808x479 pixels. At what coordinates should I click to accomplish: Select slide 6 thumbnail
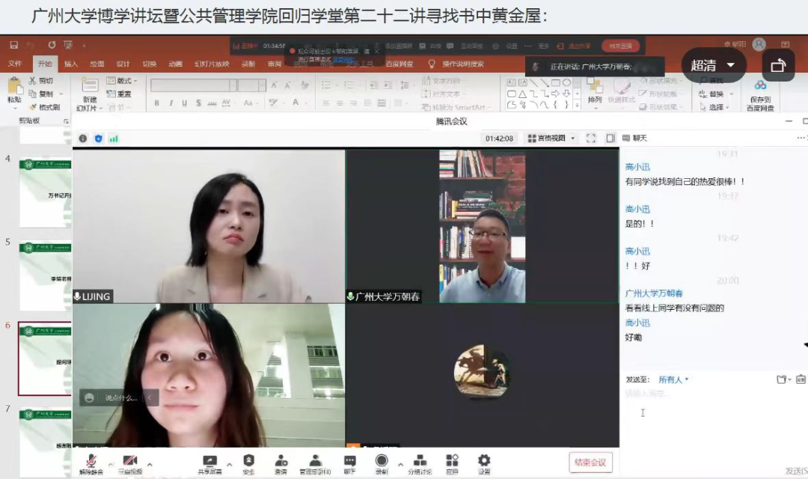pyautogui.click(x=46, y=359)
